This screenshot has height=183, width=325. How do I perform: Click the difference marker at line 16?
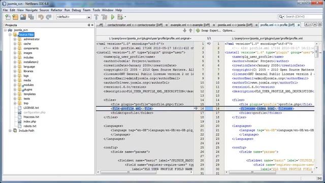click(x=209, y=108)
